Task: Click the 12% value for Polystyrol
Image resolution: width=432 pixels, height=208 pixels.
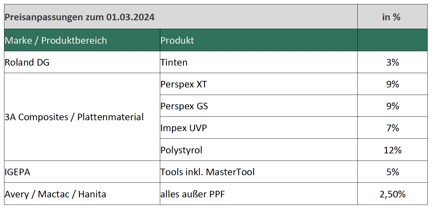Action: pyautogui.click(x=392, y=150)
